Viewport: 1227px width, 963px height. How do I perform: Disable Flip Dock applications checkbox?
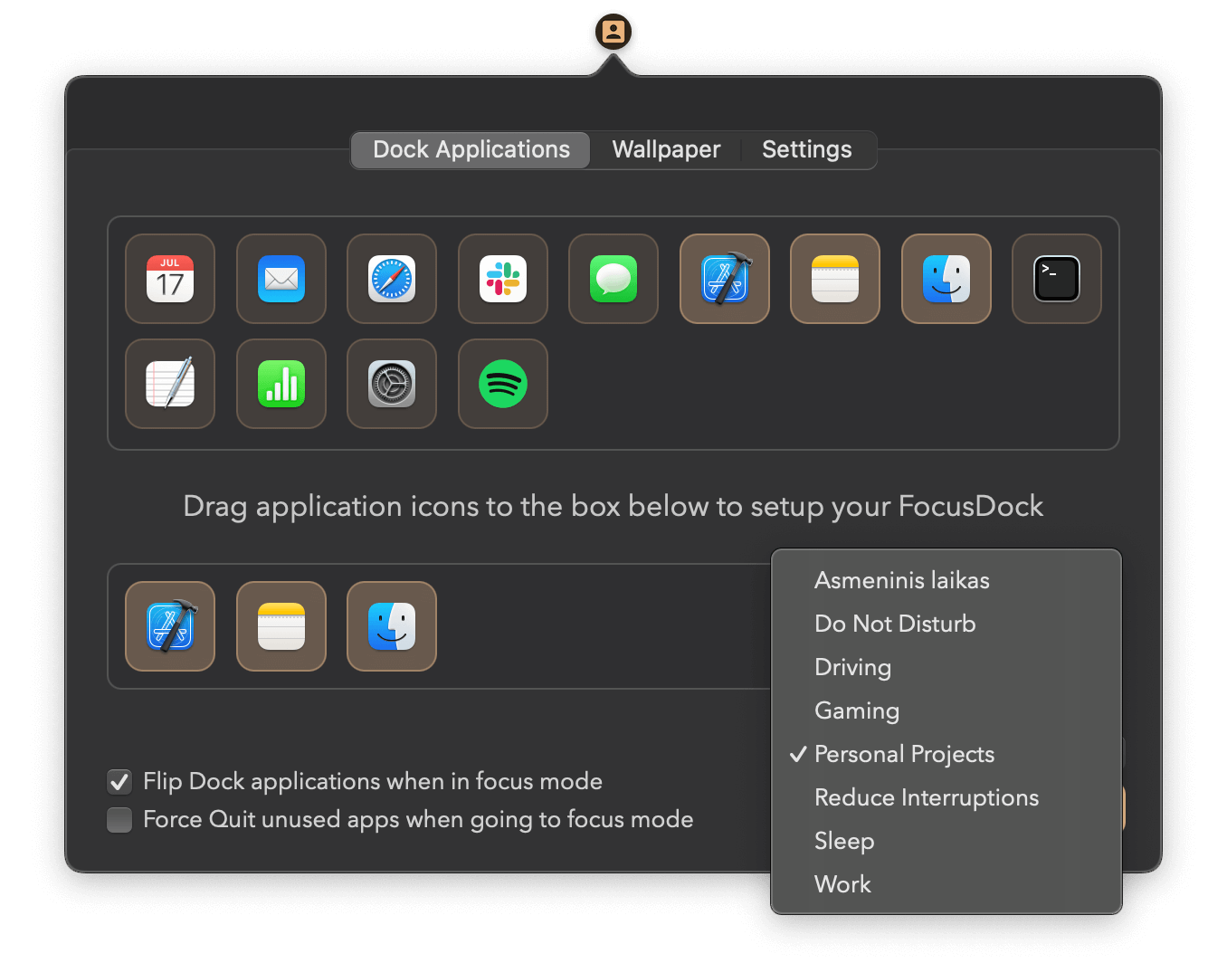coord(119,781)
